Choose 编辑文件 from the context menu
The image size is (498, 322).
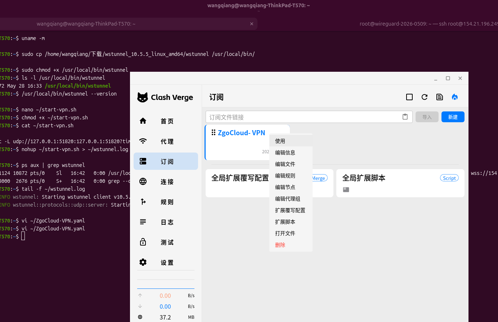tap(291, 164)
